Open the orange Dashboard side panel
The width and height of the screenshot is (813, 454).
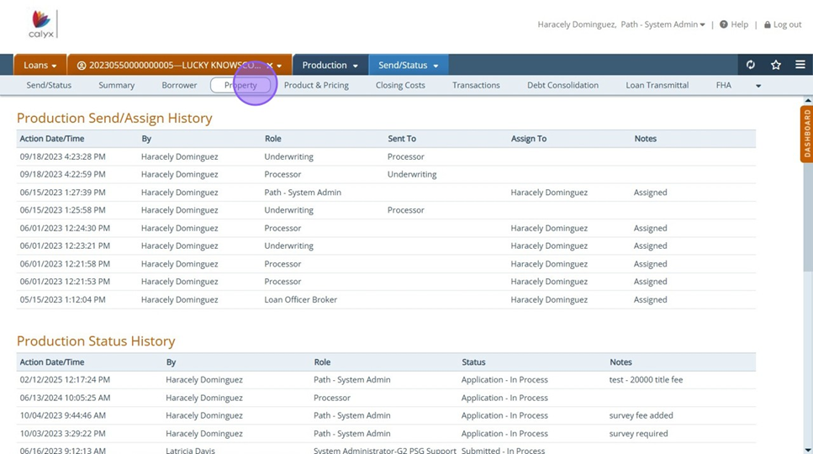[x=806, y=135]
